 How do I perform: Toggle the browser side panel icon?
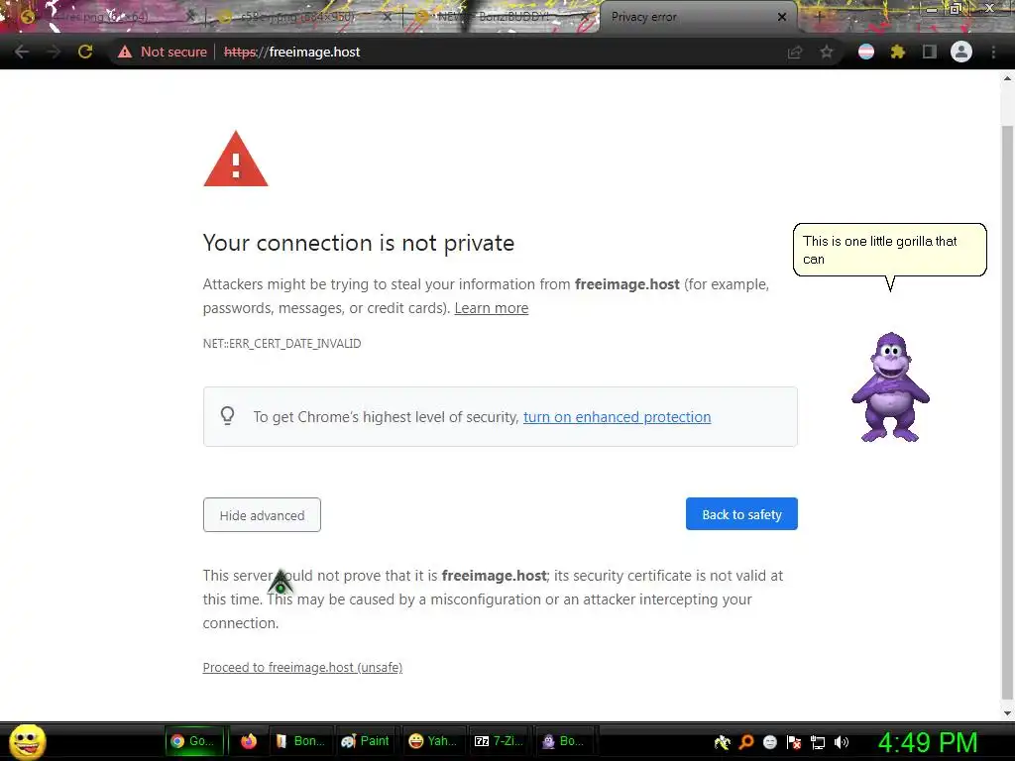tap(930, 52)
